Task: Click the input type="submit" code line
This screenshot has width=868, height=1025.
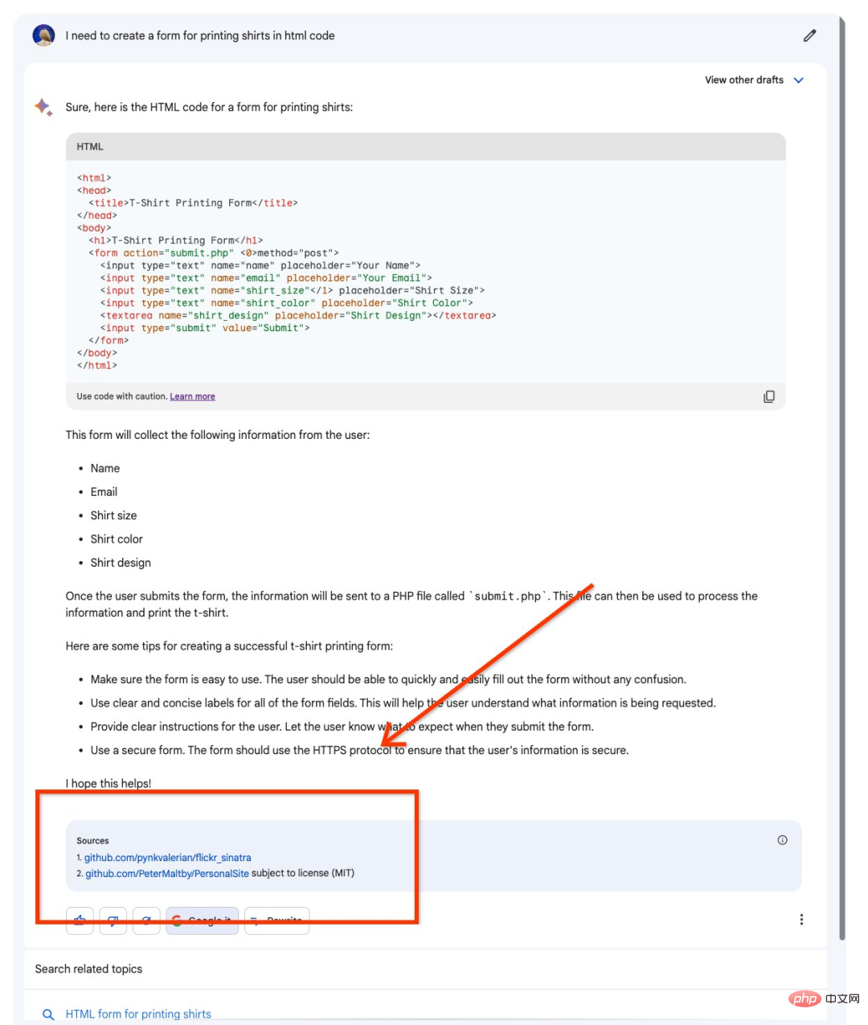Action: [x=205, y=328]
